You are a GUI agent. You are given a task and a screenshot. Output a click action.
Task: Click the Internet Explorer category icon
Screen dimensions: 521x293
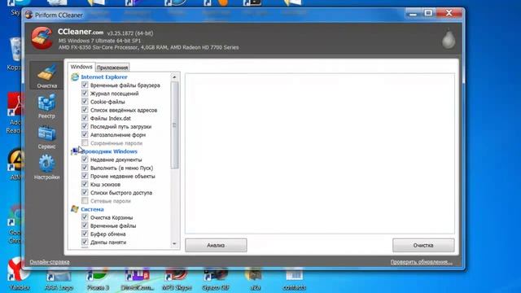pyautogui.click(x=75, y=77)
